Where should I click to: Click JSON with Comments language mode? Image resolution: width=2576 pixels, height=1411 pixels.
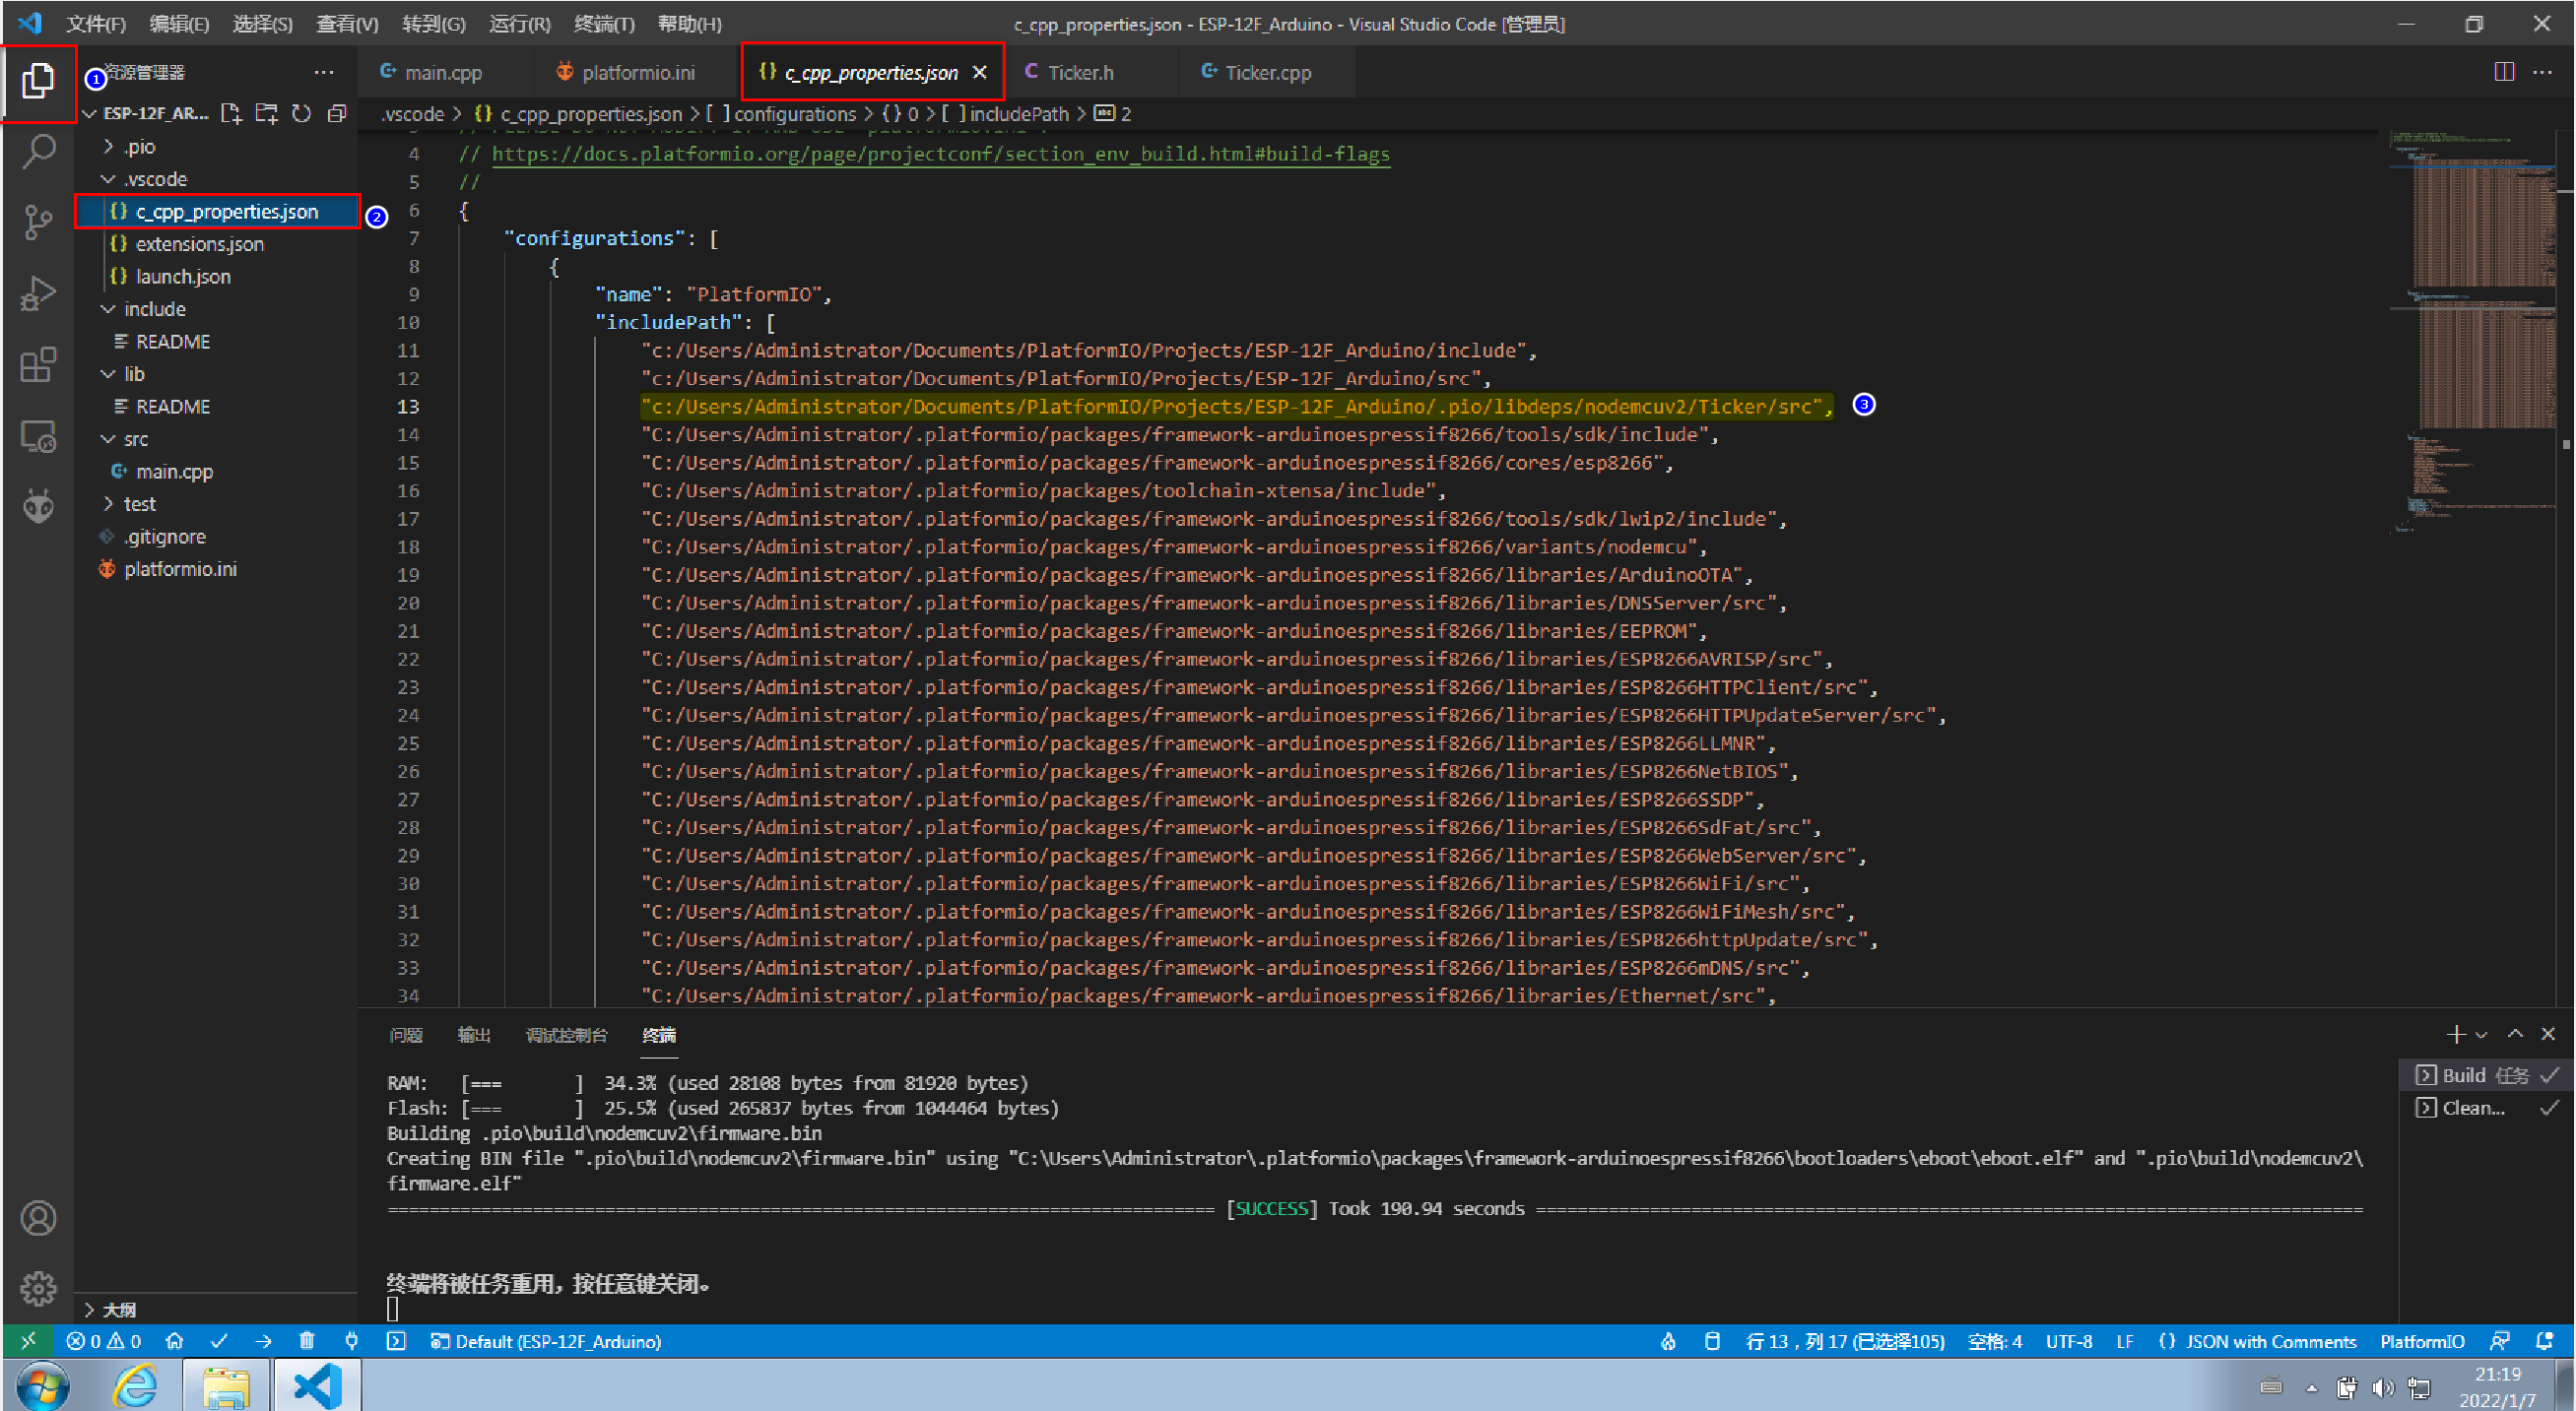[2269, 1341]
